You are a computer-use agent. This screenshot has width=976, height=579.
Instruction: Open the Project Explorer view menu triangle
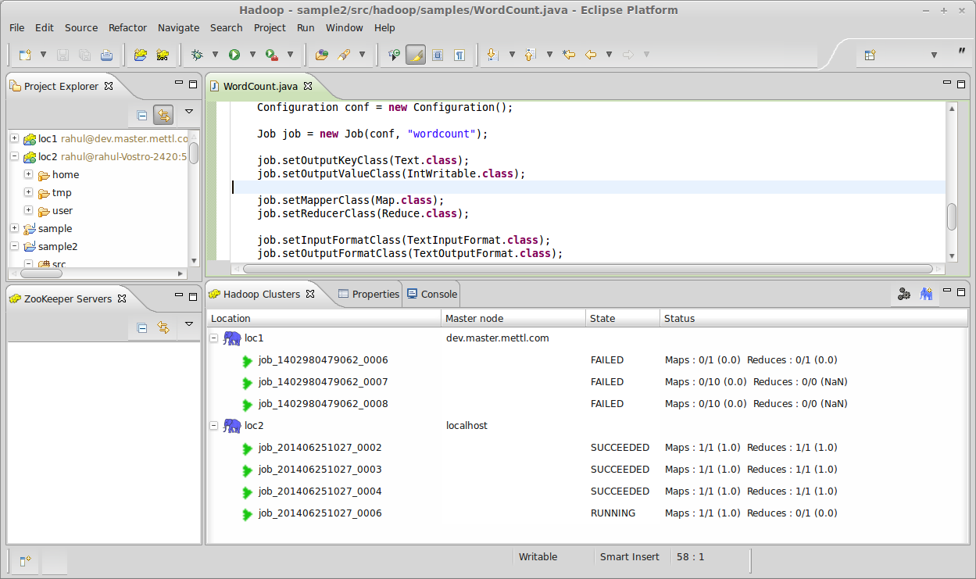tap(188, 112)
